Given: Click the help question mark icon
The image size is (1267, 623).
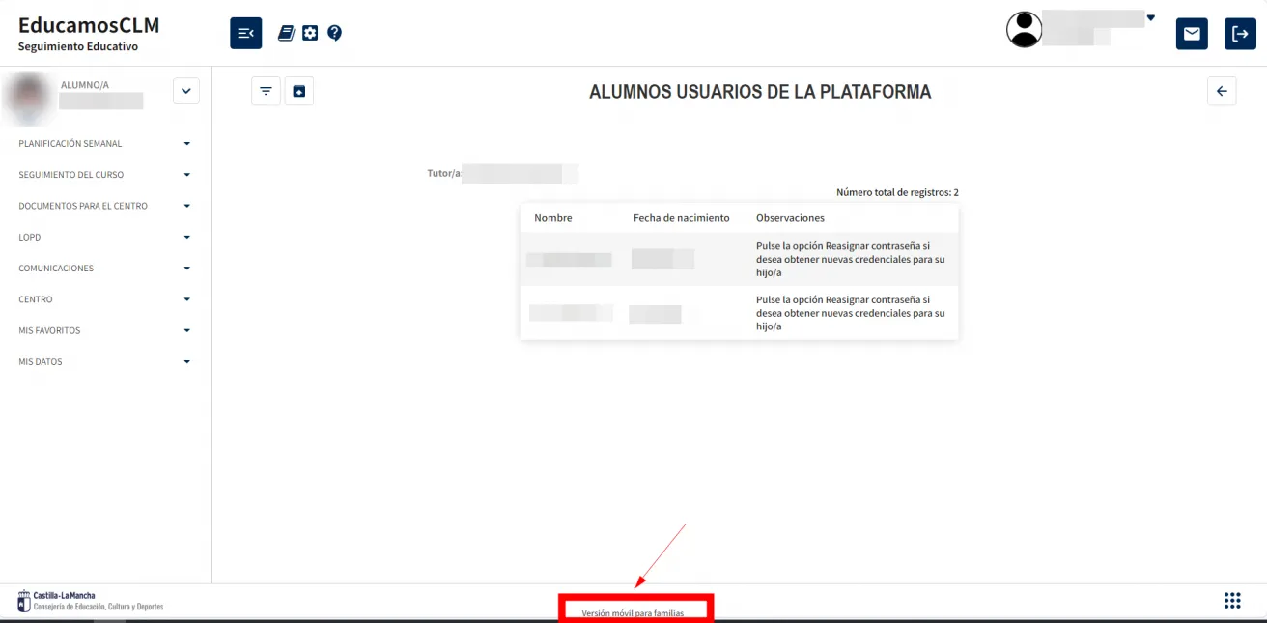Looking at the screenshot, I should [x=334, y=32].
